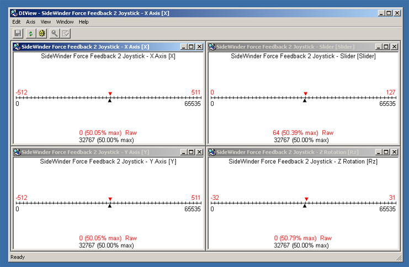This screenshot has height=267, width=409.
Task: Click the pencil-and-paper edit toolbar icon
Action: (66, 34)
